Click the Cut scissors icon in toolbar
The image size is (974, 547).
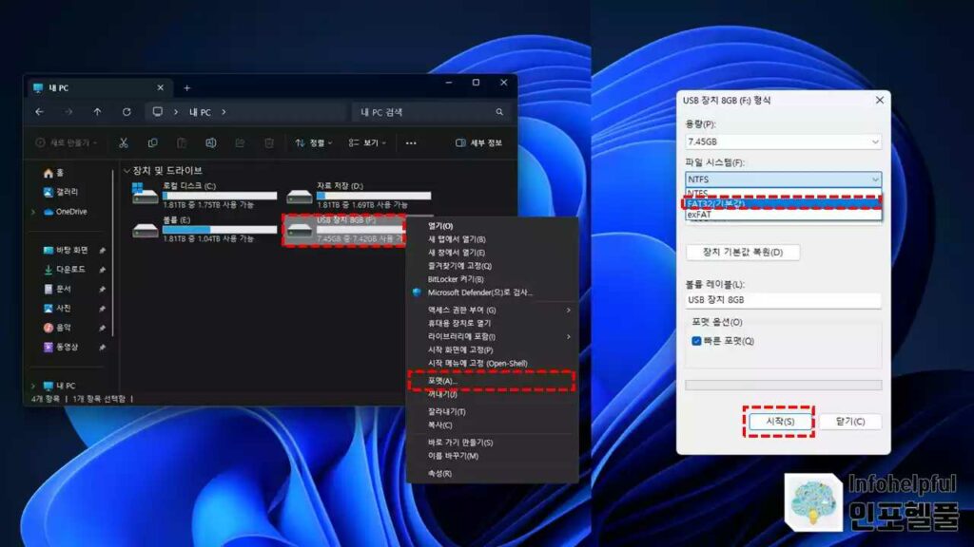click(x=124, y=143)
